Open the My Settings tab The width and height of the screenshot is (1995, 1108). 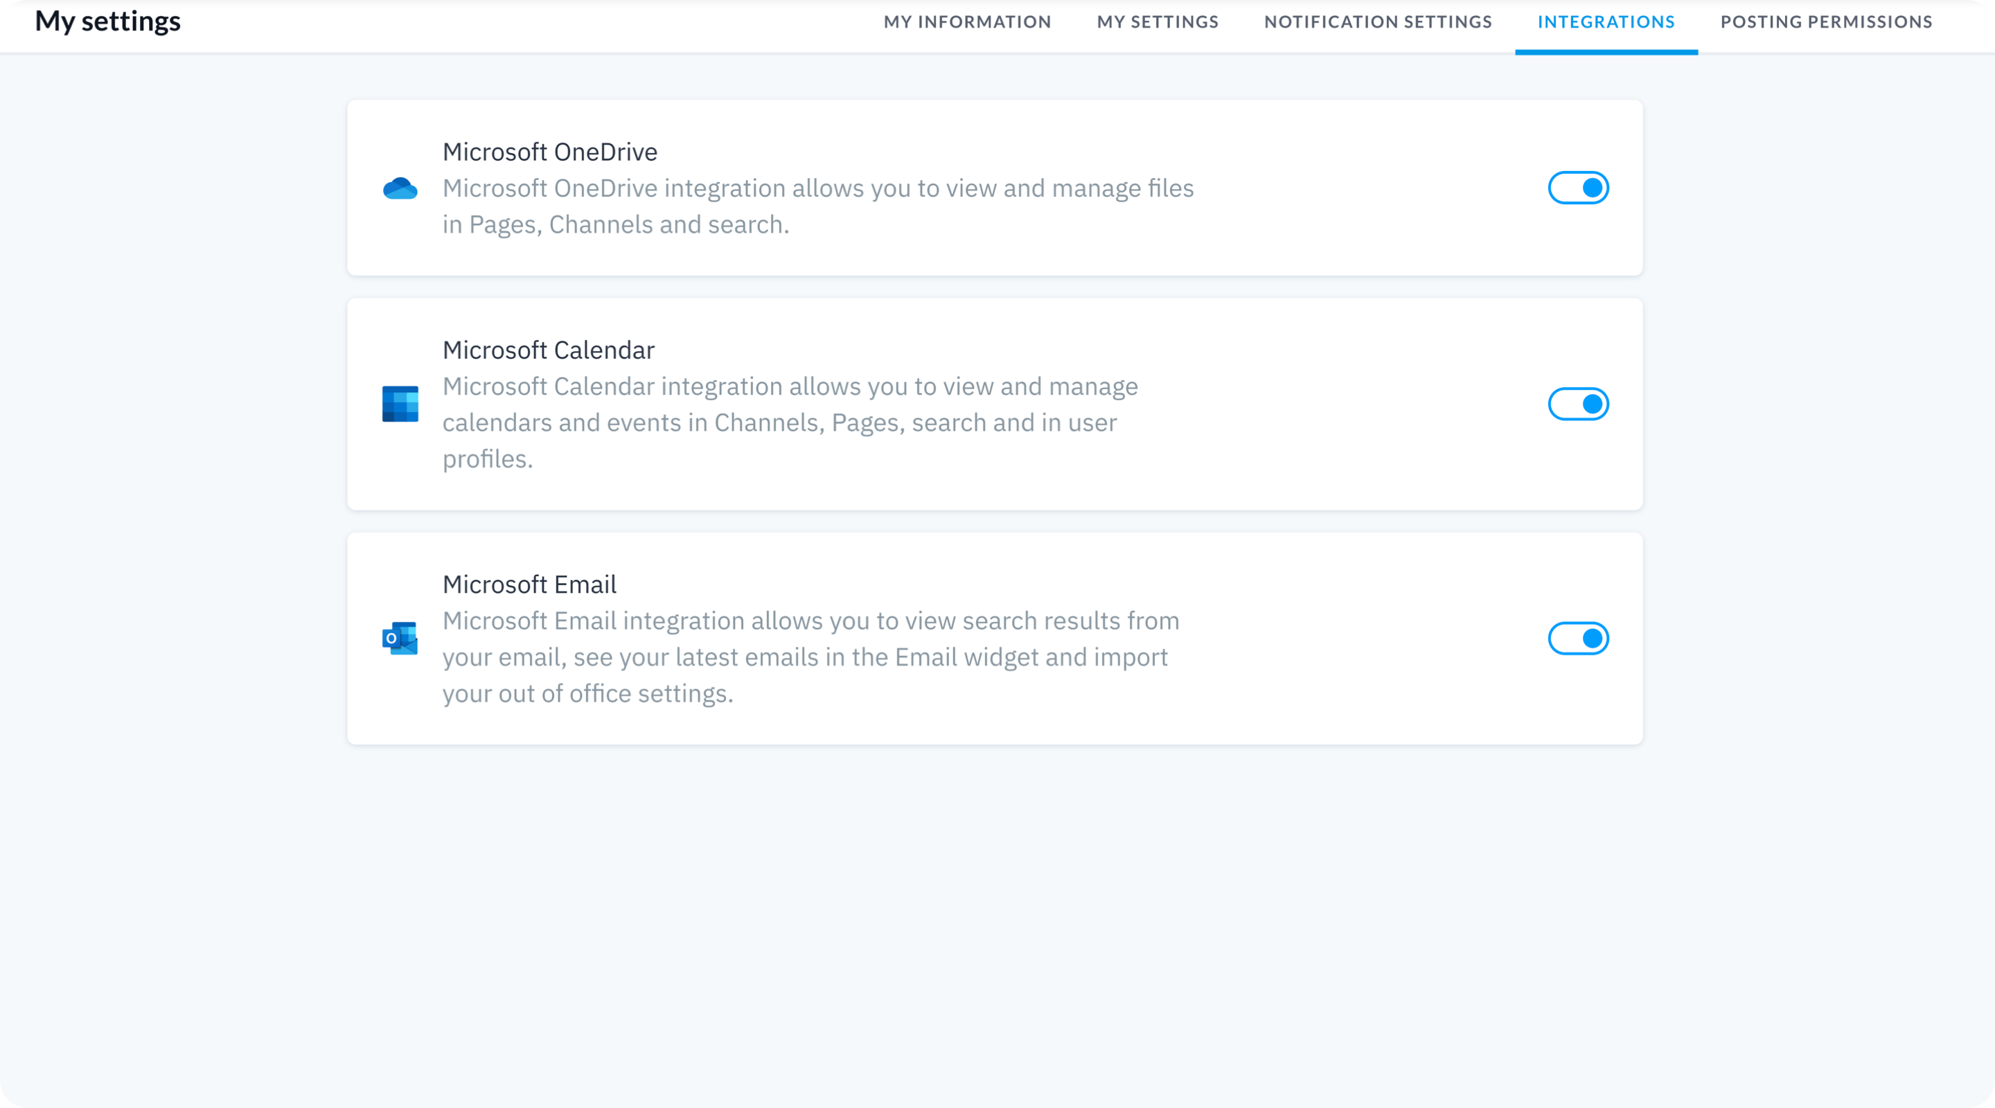(1157, 21)
